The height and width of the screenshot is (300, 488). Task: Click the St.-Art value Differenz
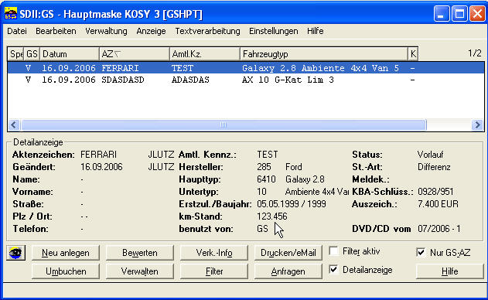[434, 167]
